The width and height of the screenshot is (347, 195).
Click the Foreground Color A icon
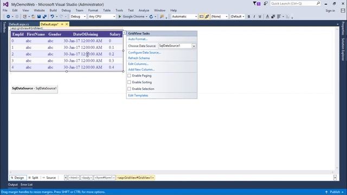point(267,17)
